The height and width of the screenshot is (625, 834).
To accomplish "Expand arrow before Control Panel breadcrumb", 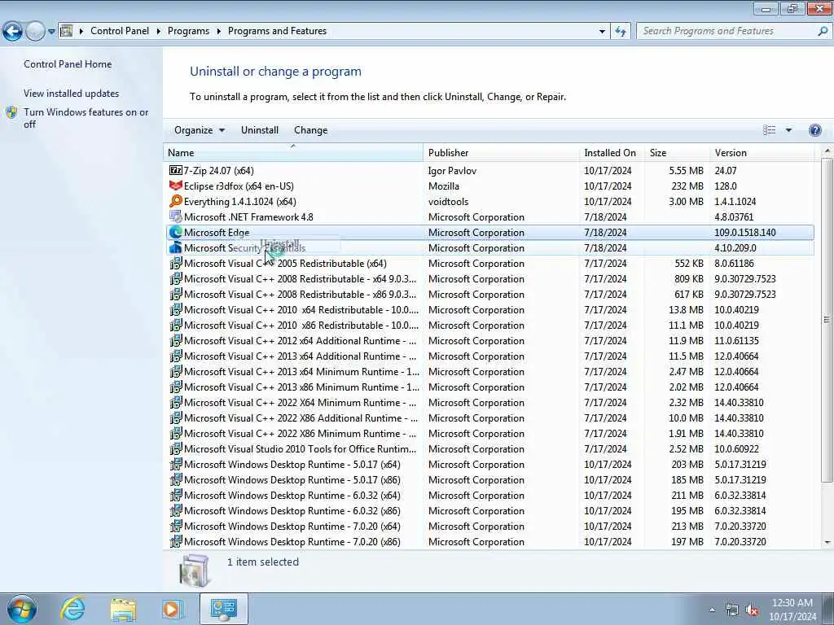I will tap(81, 31).
